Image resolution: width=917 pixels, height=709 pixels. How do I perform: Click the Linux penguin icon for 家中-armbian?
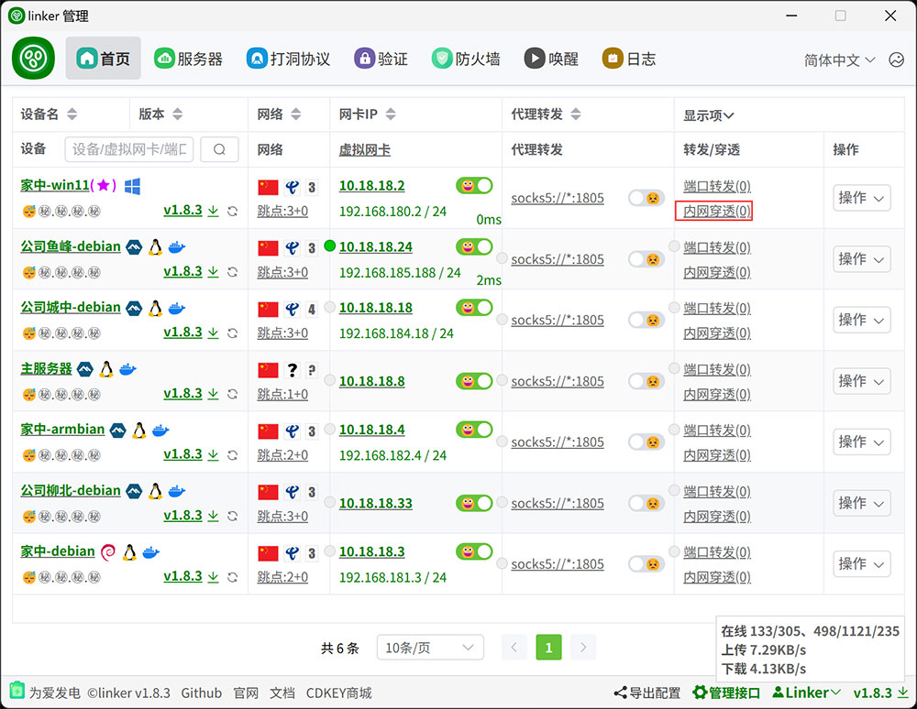(139, 430)
